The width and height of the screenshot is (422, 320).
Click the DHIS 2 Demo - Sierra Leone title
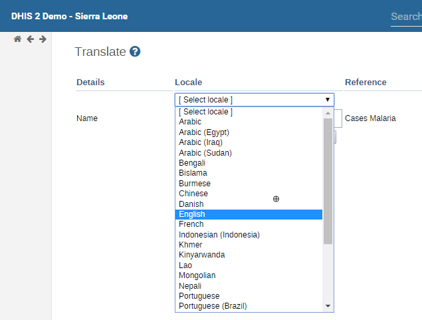pos(69,16)
